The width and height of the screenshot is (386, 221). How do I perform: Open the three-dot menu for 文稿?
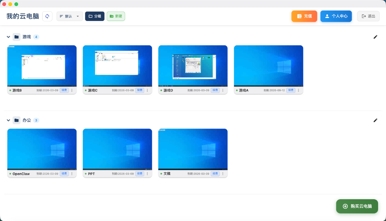pyautogui.click(x=223, y=174)
